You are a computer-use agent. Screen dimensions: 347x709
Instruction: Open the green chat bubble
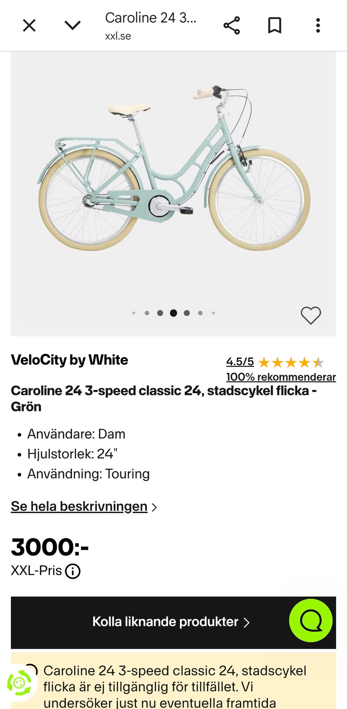(310, 620)
